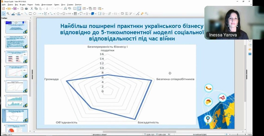Click the Save icon in the toolbar
Viewport: 264px width, 136px height.
pyautogui.click(x=15, y=9)
